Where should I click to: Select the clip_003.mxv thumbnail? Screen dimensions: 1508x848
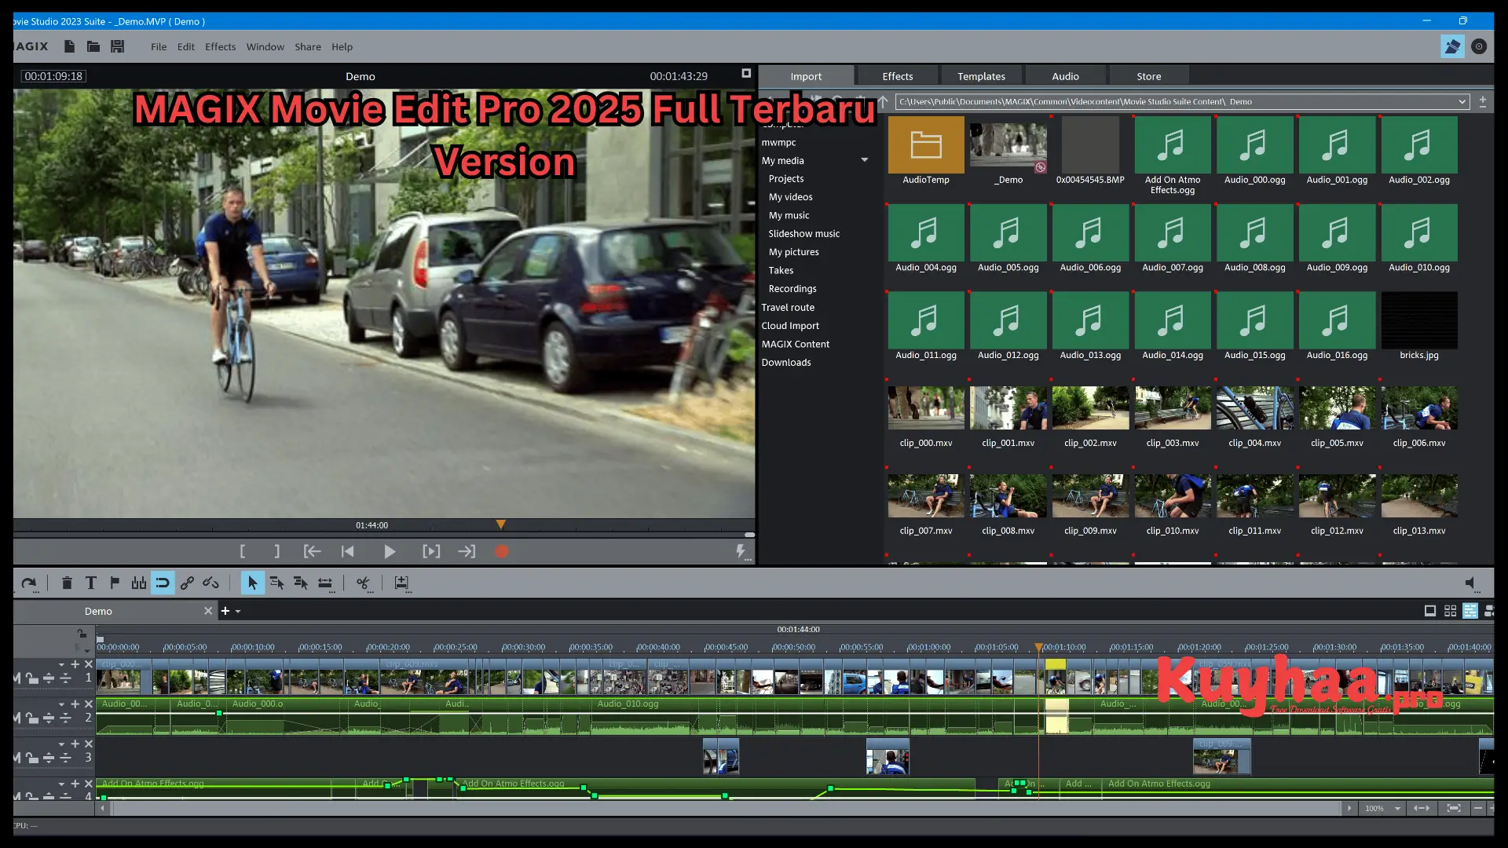(x=1172, y=408)
